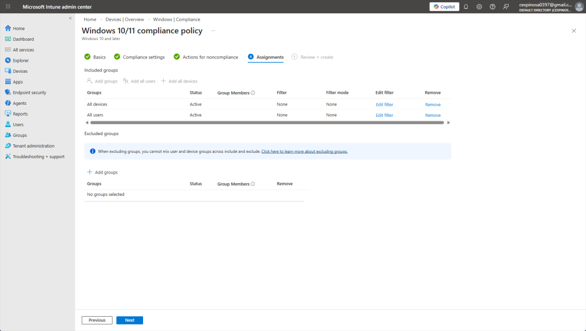Open the portal waffle menu icon

pos(8,6)
